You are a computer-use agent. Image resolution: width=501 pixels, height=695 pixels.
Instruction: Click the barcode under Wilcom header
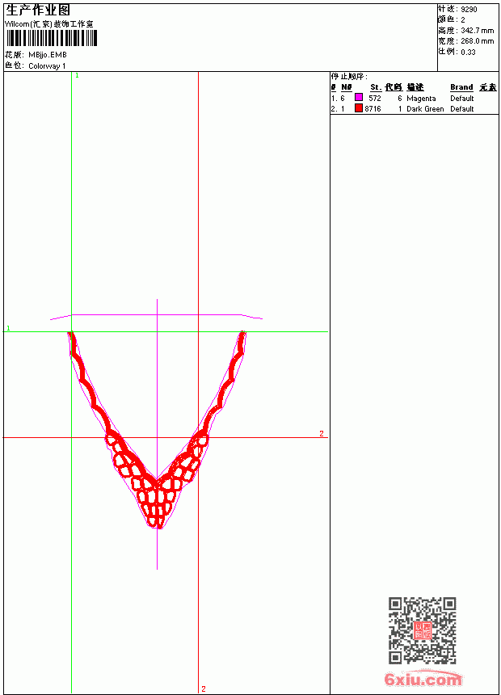pyautogui.click(x=51, y=38)
